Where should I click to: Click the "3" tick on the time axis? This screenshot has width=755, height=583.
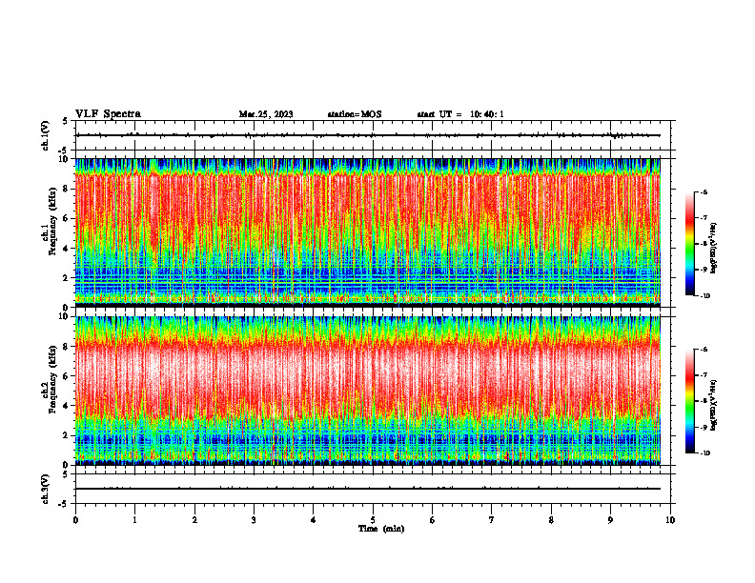click(x=254, y=520)
